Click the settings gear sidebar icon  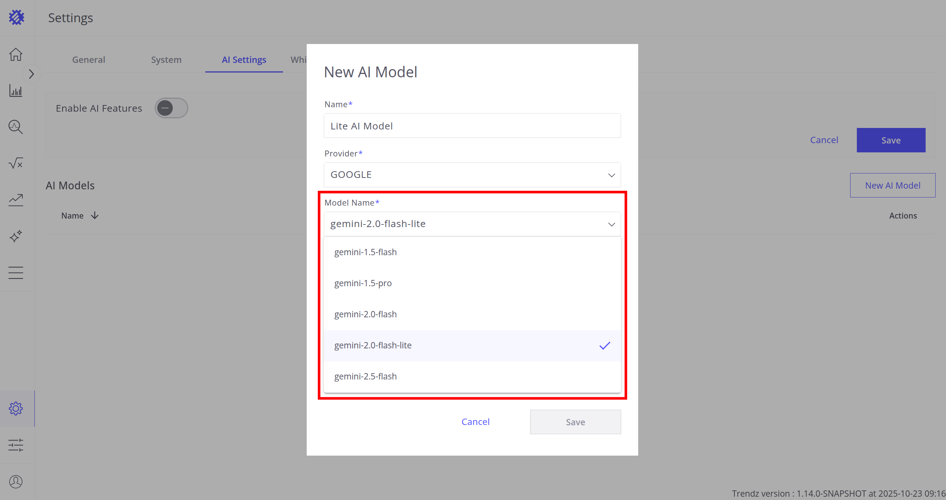point(16,409)
